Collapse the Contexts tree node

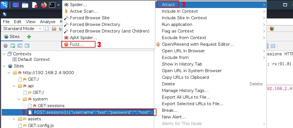(4, 54)
